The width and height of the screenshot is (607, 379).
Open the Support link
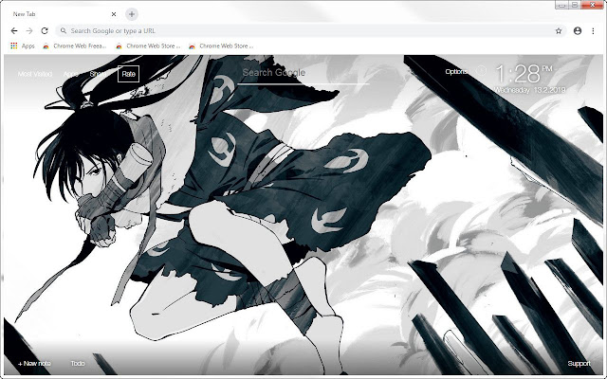point(579,364)
